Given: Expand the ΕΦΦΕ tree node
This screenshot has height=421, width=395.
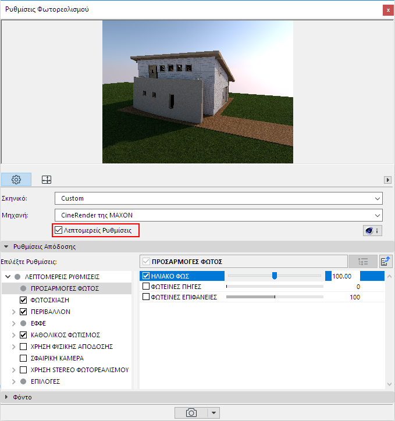Looking at the screenshot, I should tap(13, 323).
